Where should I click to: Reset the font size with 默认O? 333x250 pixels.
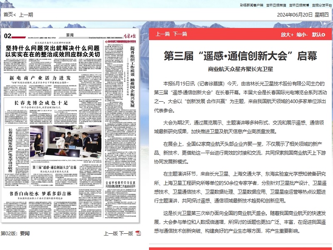[318, 34]
